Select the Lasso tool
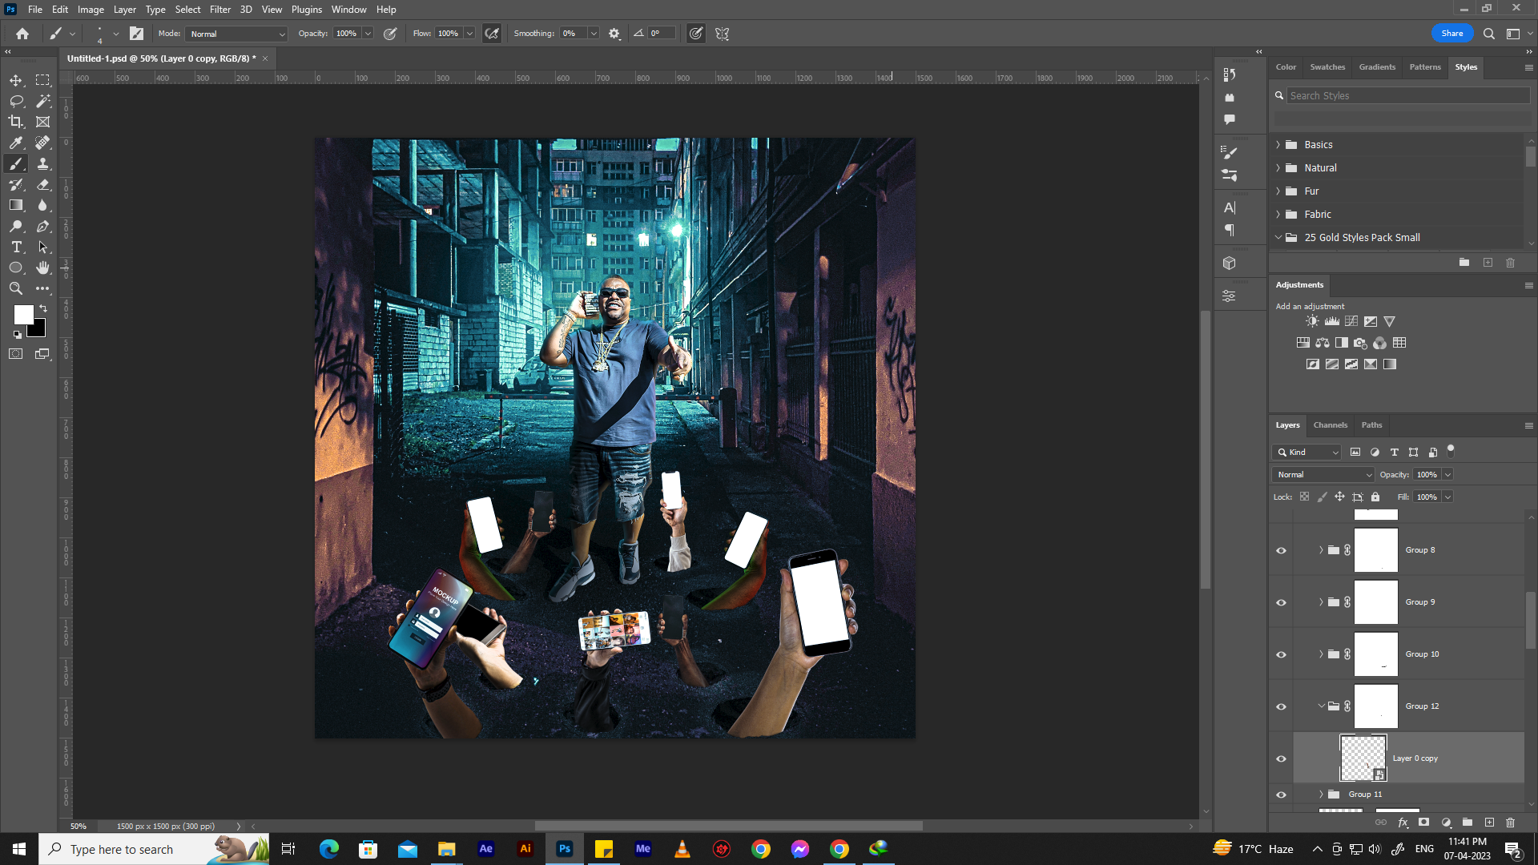Viewport: 1538px width, 865px height. pos(16,101)
